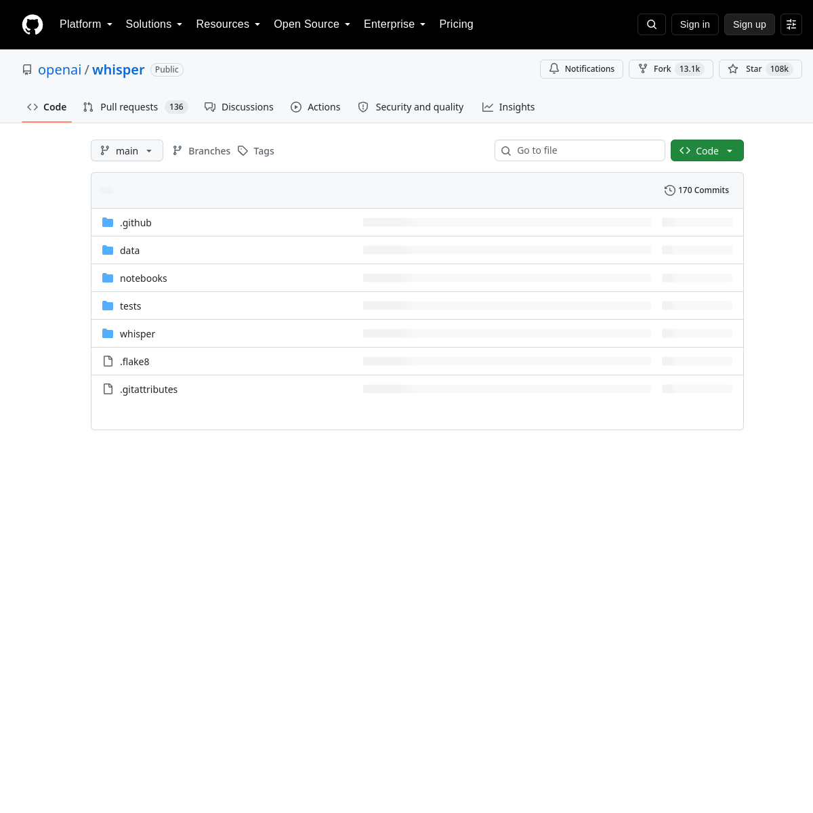
Task: Click the branch icon next to Branches
Action: point(178,150)
